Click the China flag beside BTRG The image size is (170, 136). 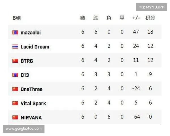pyautogui.click(x=15, y=61)
